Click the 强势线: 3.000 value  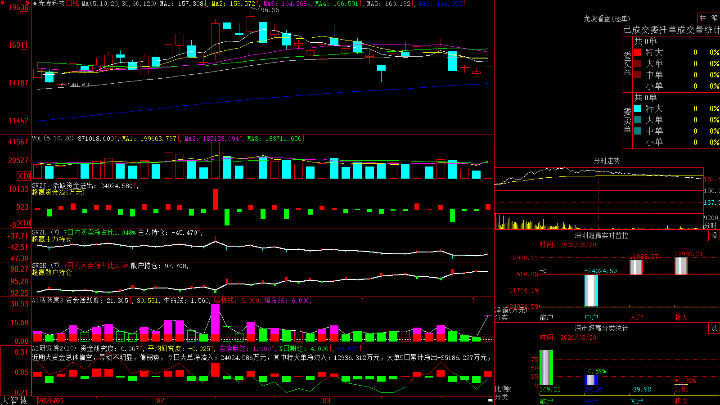237,301
